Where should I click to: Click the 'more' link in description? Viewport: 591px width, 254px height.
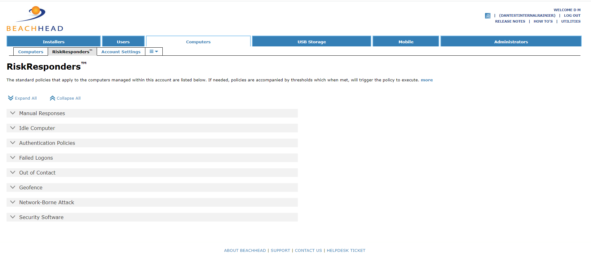tap(427, 80)
